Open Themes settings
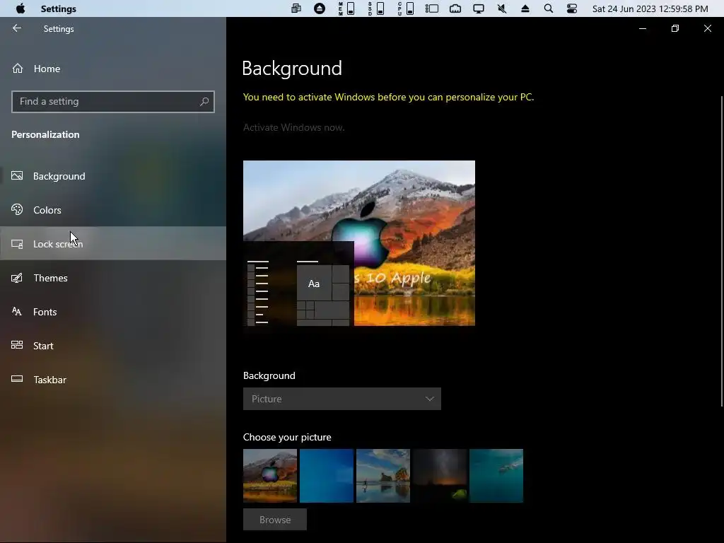 (x=113, y=277)
